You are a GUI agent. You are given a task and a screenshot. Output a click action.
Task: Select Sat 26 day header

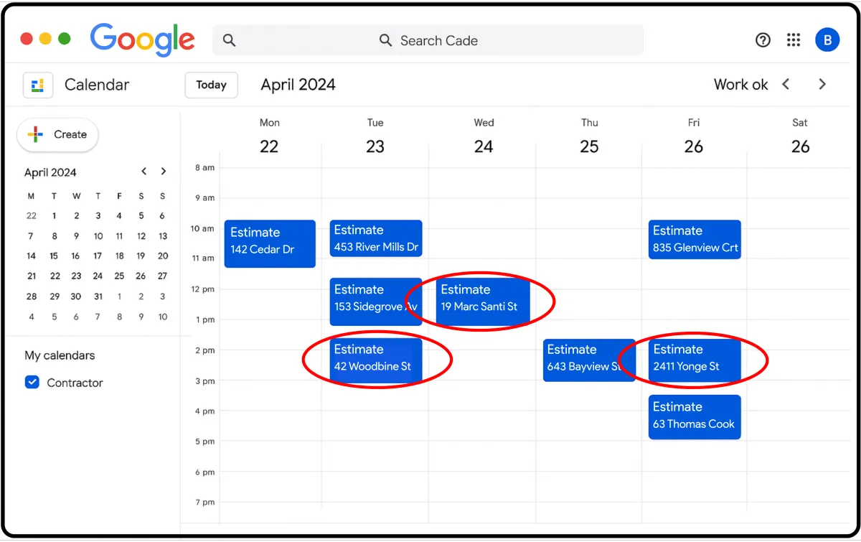tap(800, 138)
